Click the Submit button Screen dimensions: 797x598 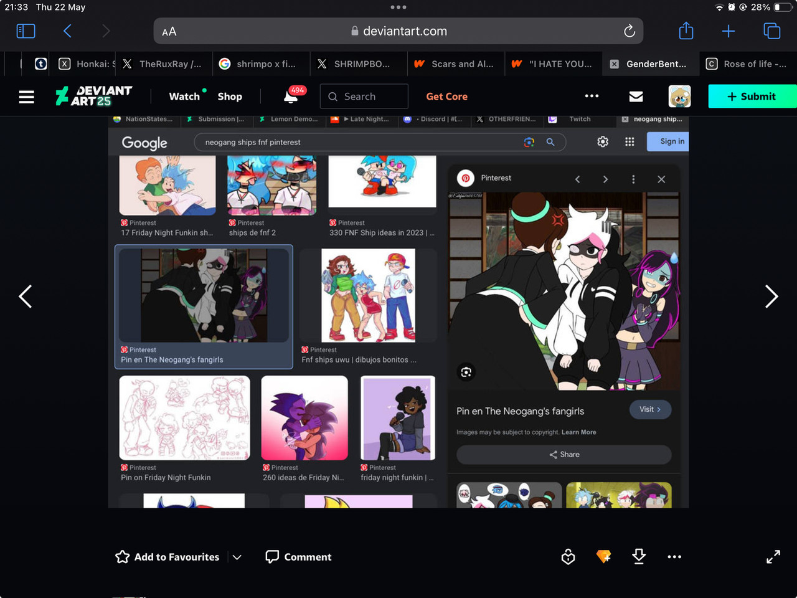752,97
